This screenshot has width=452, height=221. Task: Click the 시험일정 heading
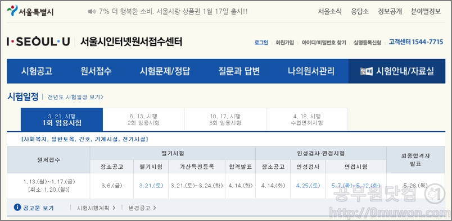click(23, 96)
